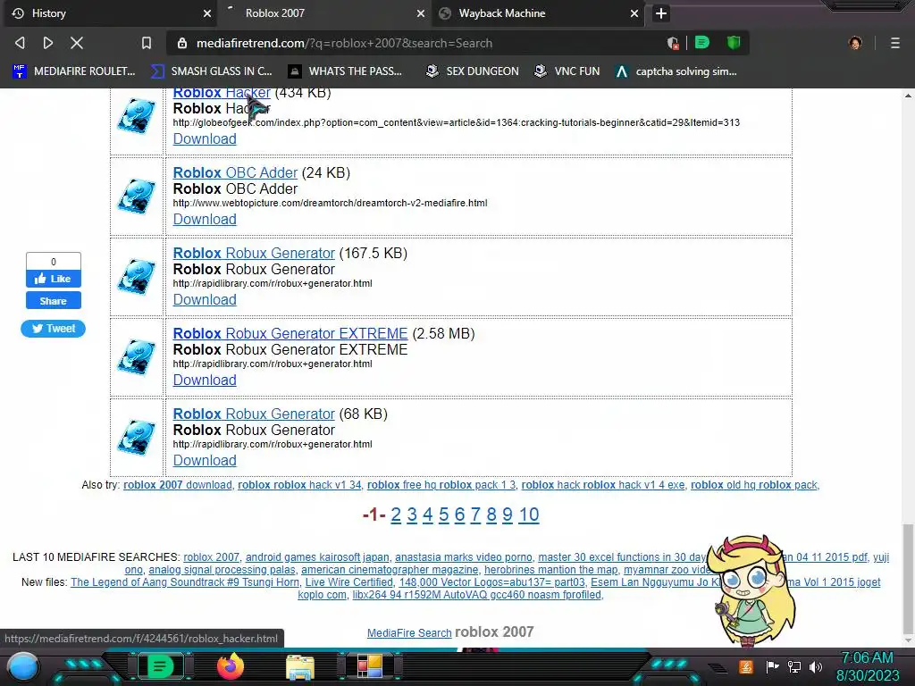Open the Start orb on the taskbar
This screenshot has height=686, width=915.
click(x=23, y=667)
